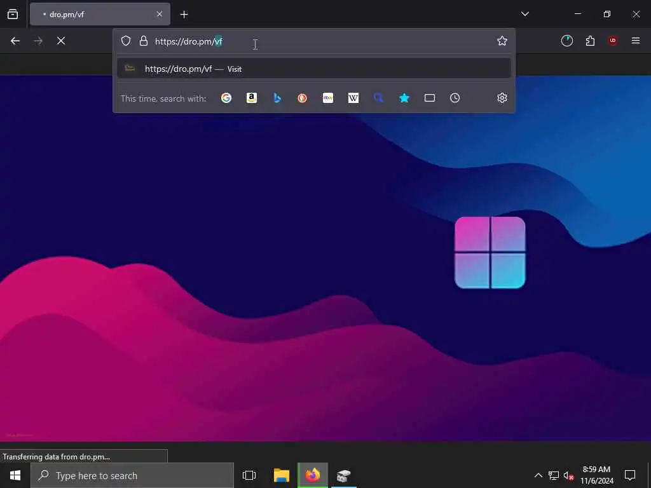Viewport: 651px width, 488px height.
Task: Search this time with Google
Action: click(226, 98)
